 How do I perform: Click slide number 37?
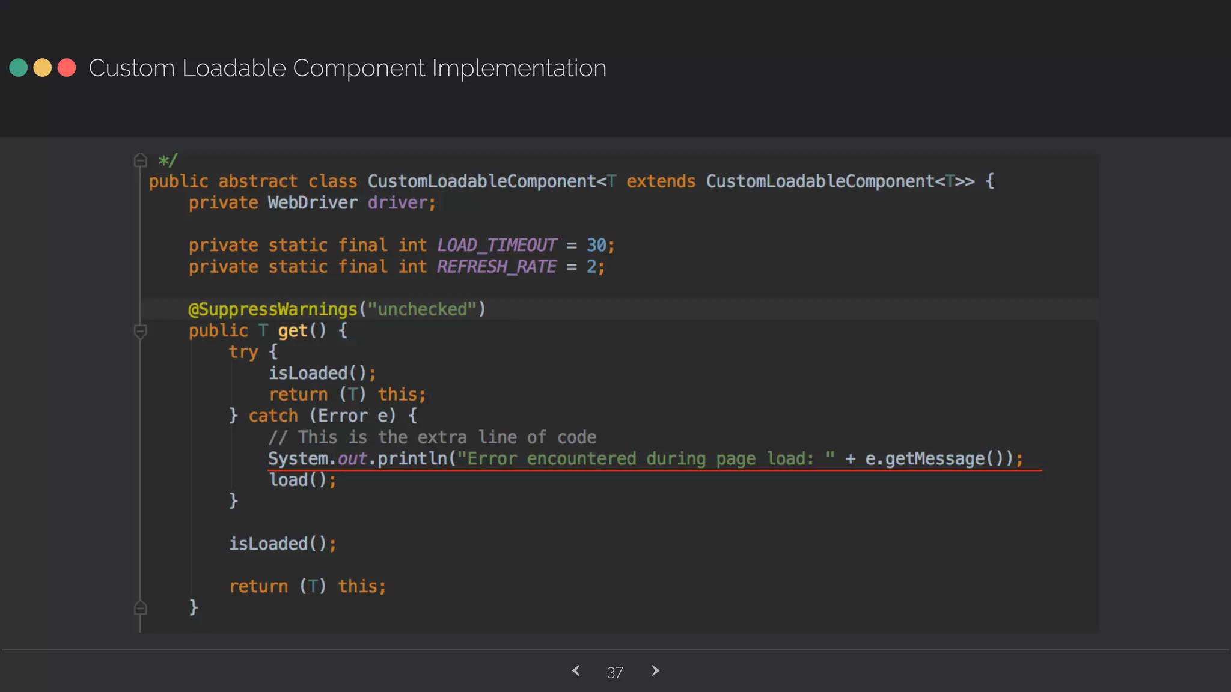pyautogui.click(x=615, y=672)
